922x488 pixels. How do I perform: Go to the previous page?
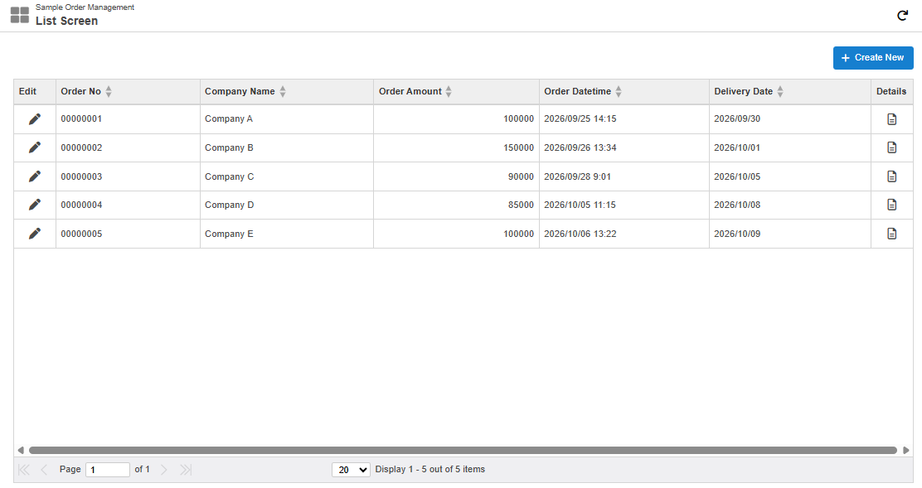pyautogui.click(x=44, y=469)
